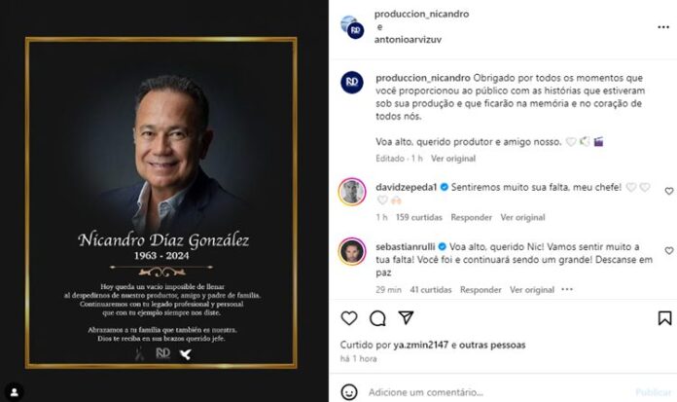
Task: Like the post with heart icon
Action: 349,318
